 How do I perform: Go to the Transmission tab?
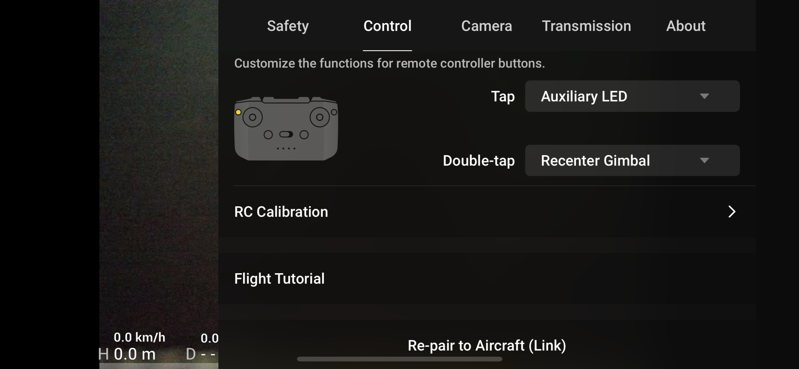point(586,26)
